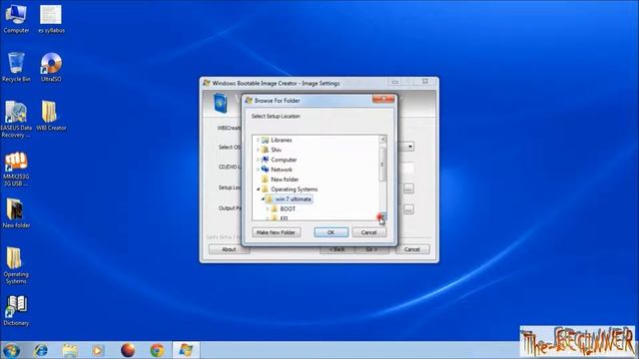Viewport: 639px width, 359px height.
Task: Launch Firefox from the taskbar
Action: coord(128,350)
